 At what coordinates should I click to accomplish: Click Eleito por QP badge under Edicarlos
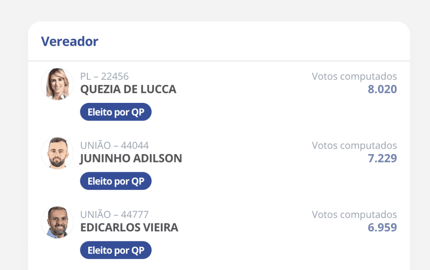(116, 250)
